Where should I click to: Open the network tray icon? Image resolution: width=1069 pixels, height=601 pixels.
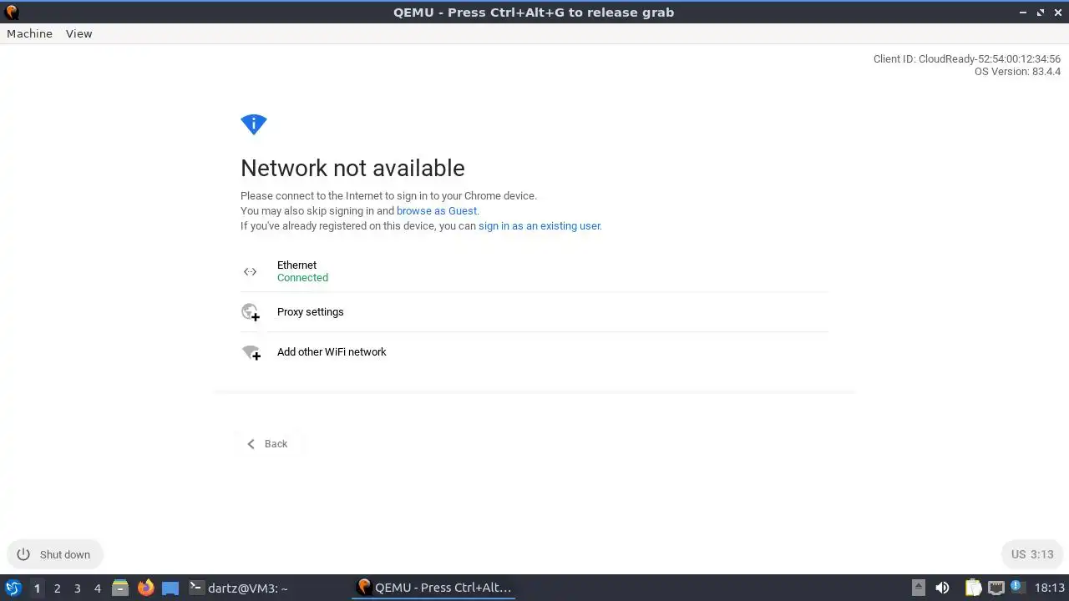[x=996, y=588]
